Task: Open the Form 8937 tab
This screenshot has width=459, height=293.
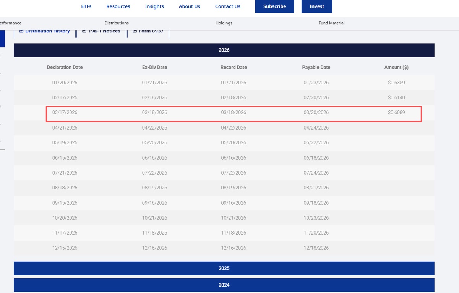Action: click(x=148, y=32)
